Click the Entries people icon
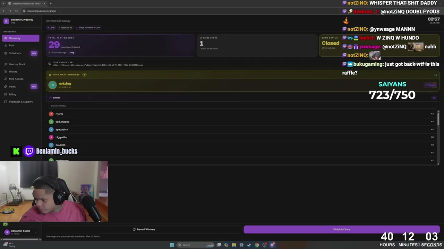Viewport: 444px width, 249px height. point(50,98)
